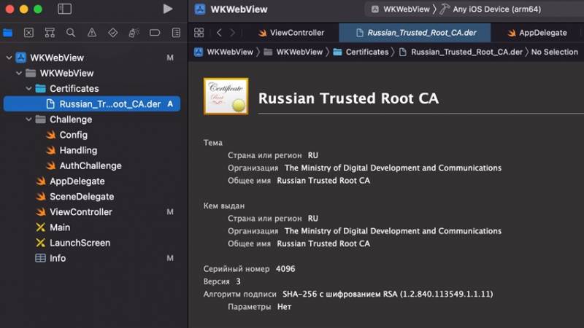This screenshot has height=328, width=584.
Task: Click the Параметры value Нет
Action: 284,307
